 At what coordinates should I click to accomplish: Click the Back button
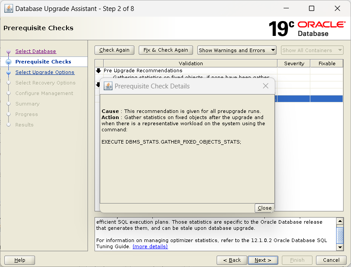(232, 260)
